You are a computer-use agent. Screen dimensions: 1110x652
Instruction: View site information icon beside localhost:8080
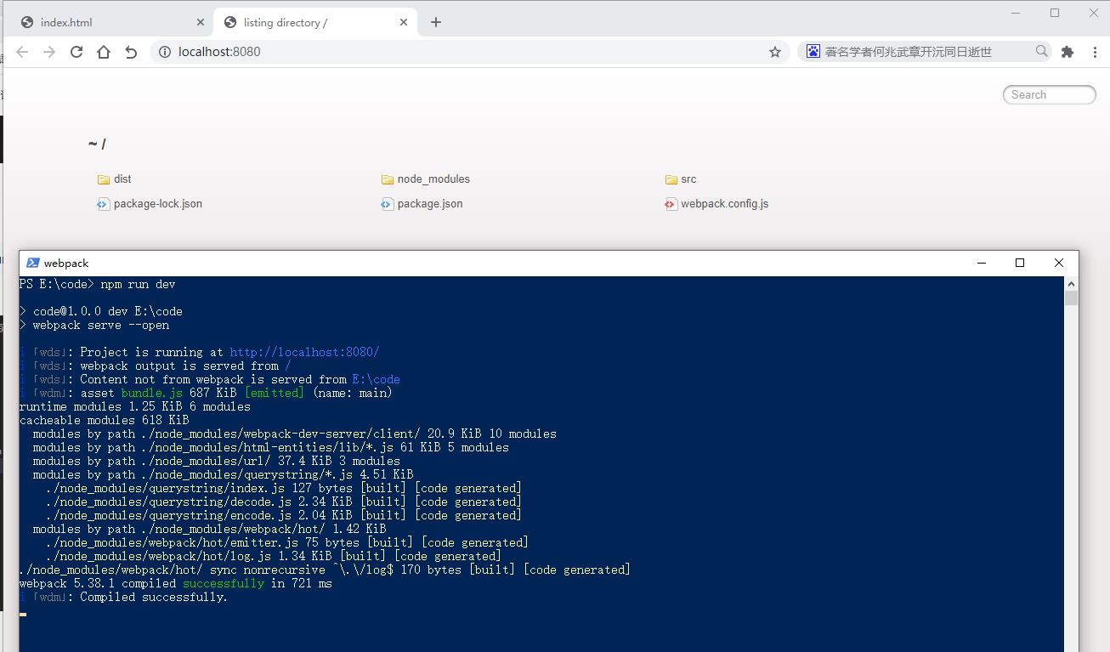click(x=164, y=52)
